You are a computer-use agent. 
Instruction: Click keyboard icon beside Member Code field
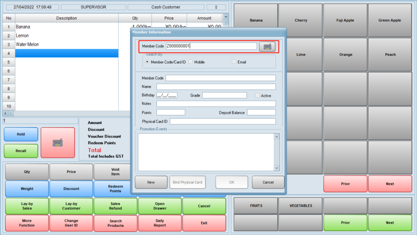coord(267,47)
